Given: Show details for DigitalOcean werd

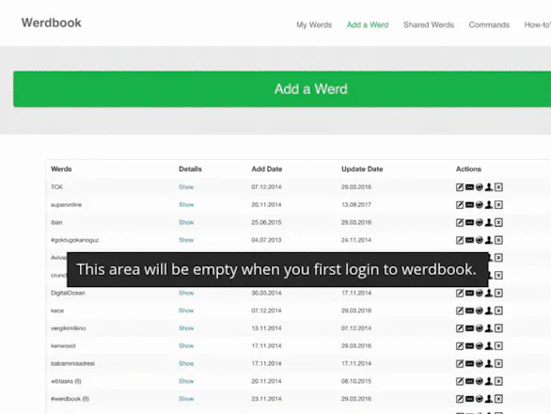Looking at the screenshot, I should tap(186, 293).
